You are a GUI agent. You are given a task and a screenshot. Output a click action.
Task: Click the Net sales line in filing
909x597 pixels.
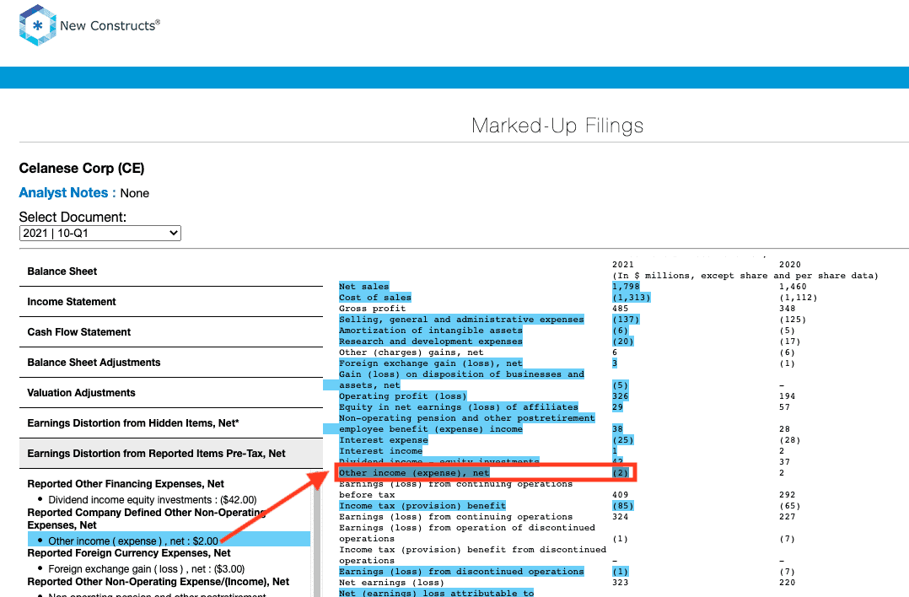coord(364,287)
